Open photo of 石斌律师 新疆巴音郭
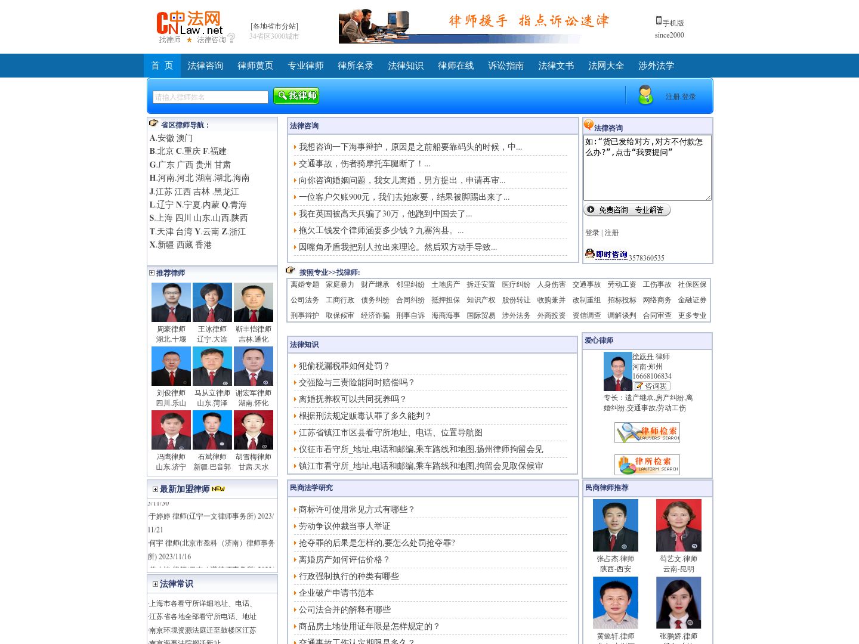This screenshot has height=644, width=859. (x=212, y=430)
